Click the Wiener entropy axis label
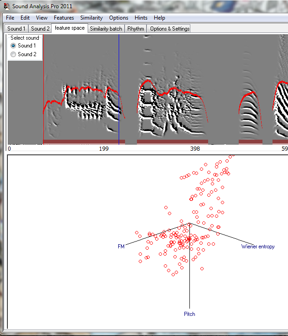 tap(258, 247)
